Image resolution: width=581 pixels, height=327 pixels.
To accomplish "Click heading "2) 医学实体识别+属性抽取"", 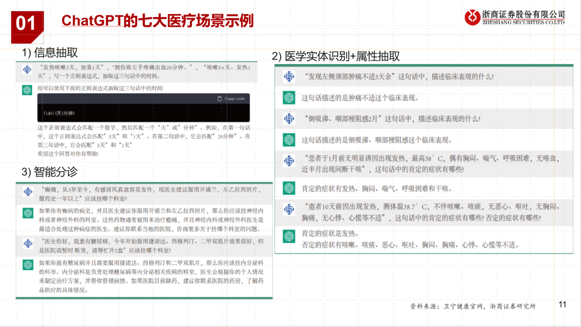I will (x=336, y=56).
